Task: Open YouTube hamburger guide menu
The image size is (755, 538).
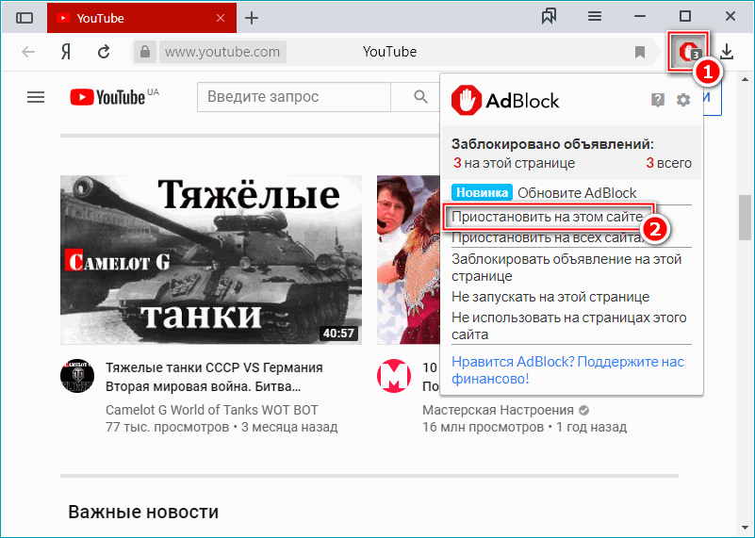Action: tap(36, 97)
